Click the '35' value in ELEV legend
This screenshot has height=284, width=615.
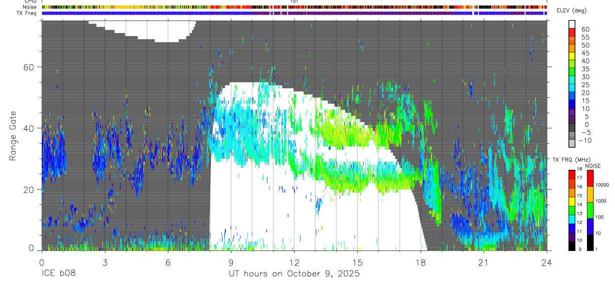(x=584, y=69)
